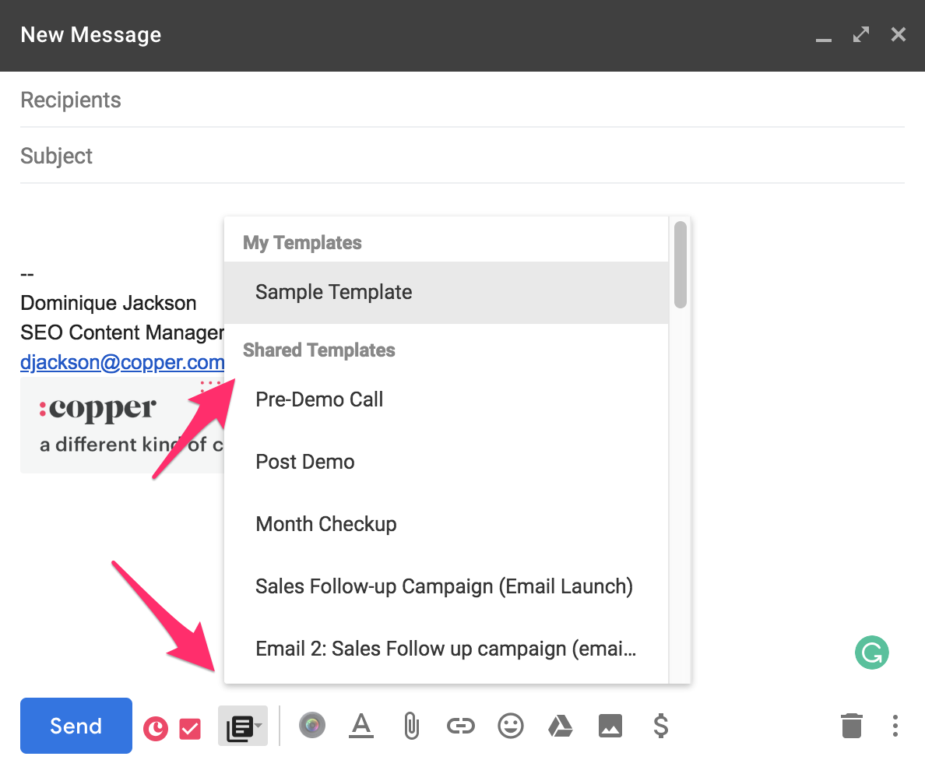
Task: Select Email 2: Sales Follow up campaign template
Action: [446, 649]
